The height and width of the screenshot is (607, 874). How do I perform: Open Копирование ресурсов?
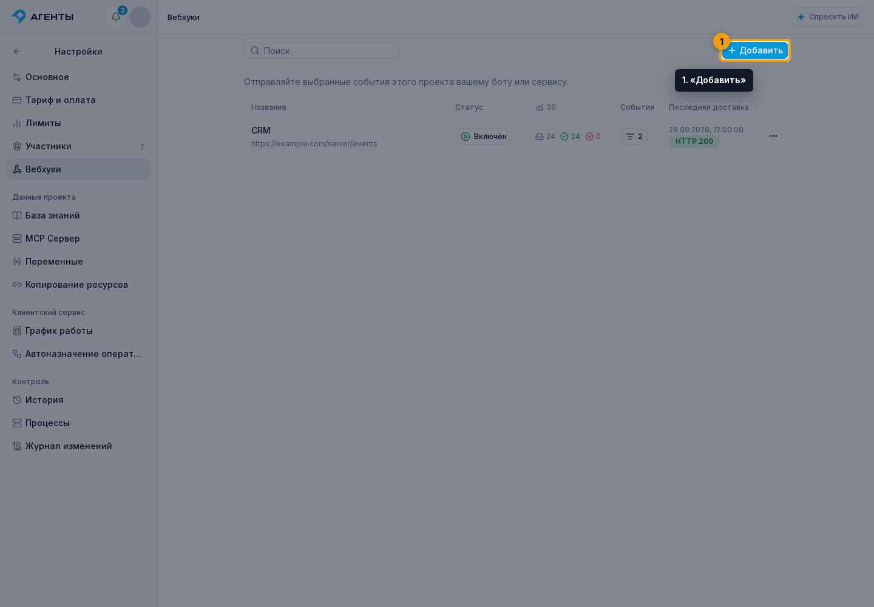[x=78, y=285]
